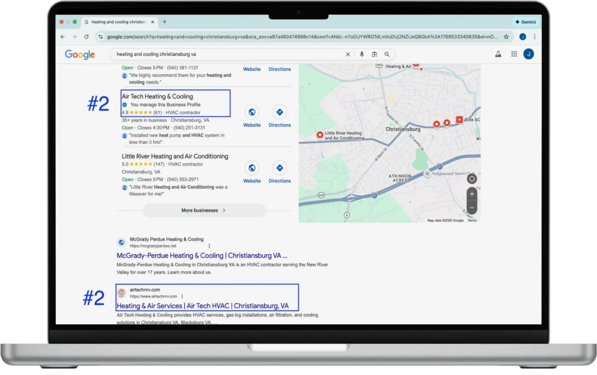Open Chrome three-dot menu
Screen dimensions: 597x375
pyautogui.click(x=535, y=37)
